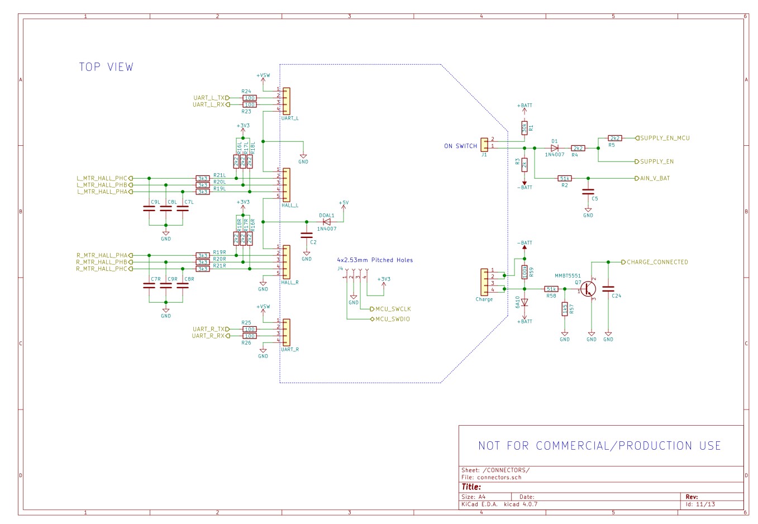Select the 6A10 diode symbol

pos(525,302)
